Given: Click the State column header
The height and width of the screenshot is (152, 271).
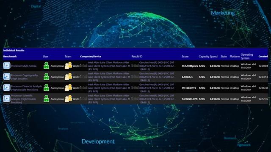Looking at the screenshot, I should point(224,57).
